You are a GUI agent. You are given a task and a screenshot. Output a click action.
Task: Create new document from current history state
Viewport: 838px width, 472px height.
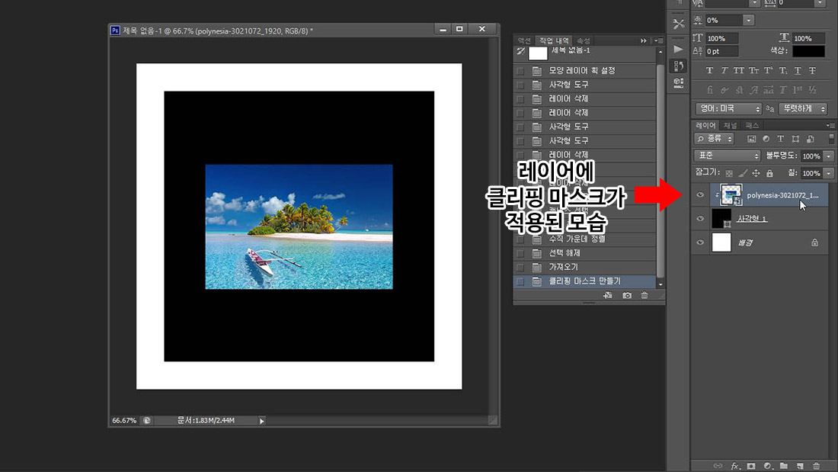point(608,295)
